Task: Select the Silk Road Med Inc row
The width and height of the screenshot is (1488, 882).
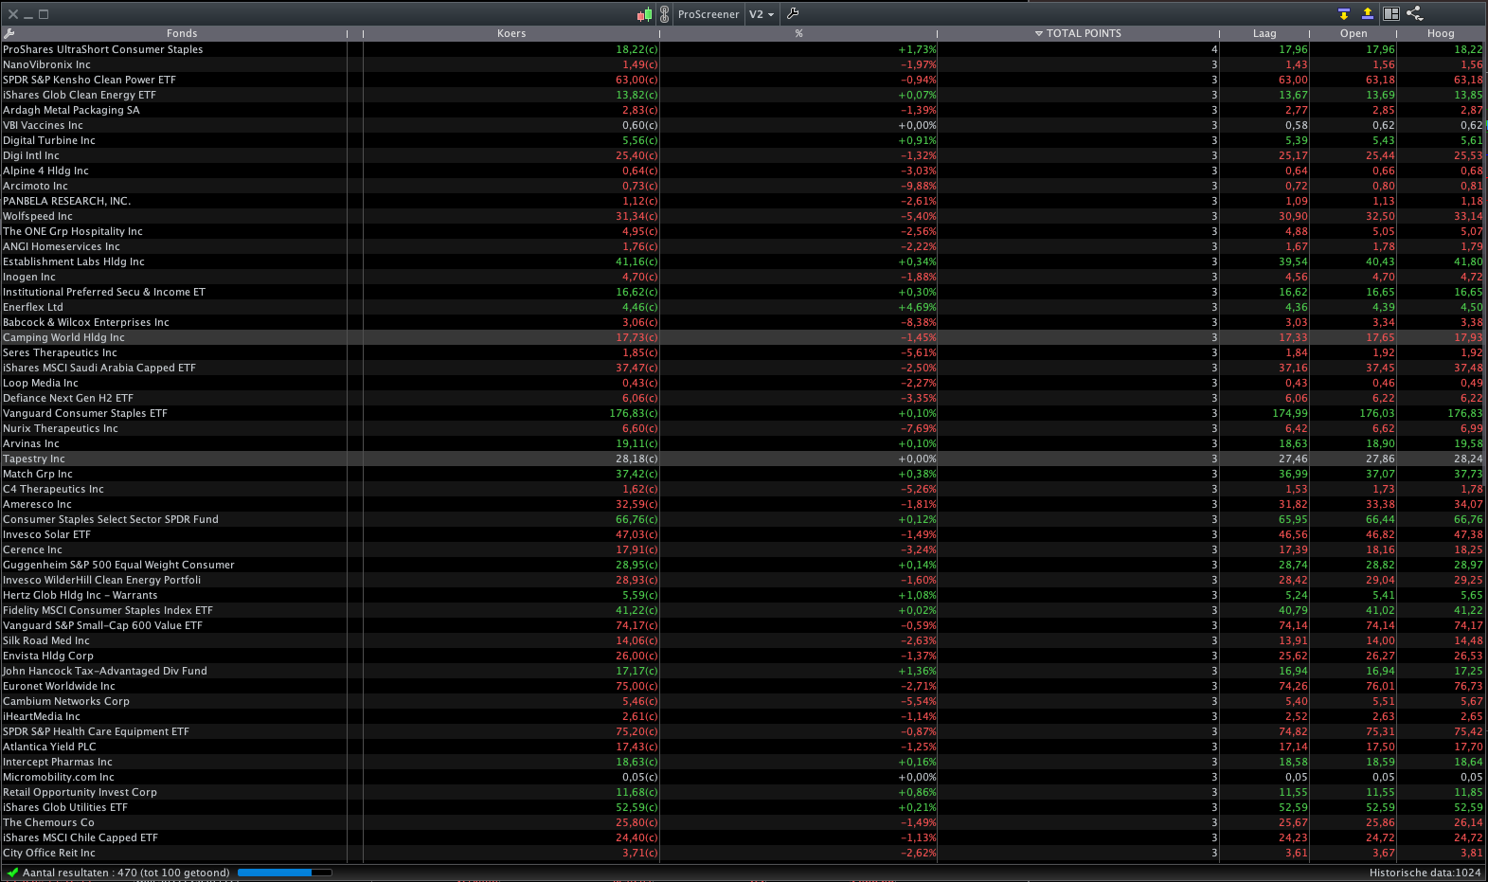Action: pos(744,640)
